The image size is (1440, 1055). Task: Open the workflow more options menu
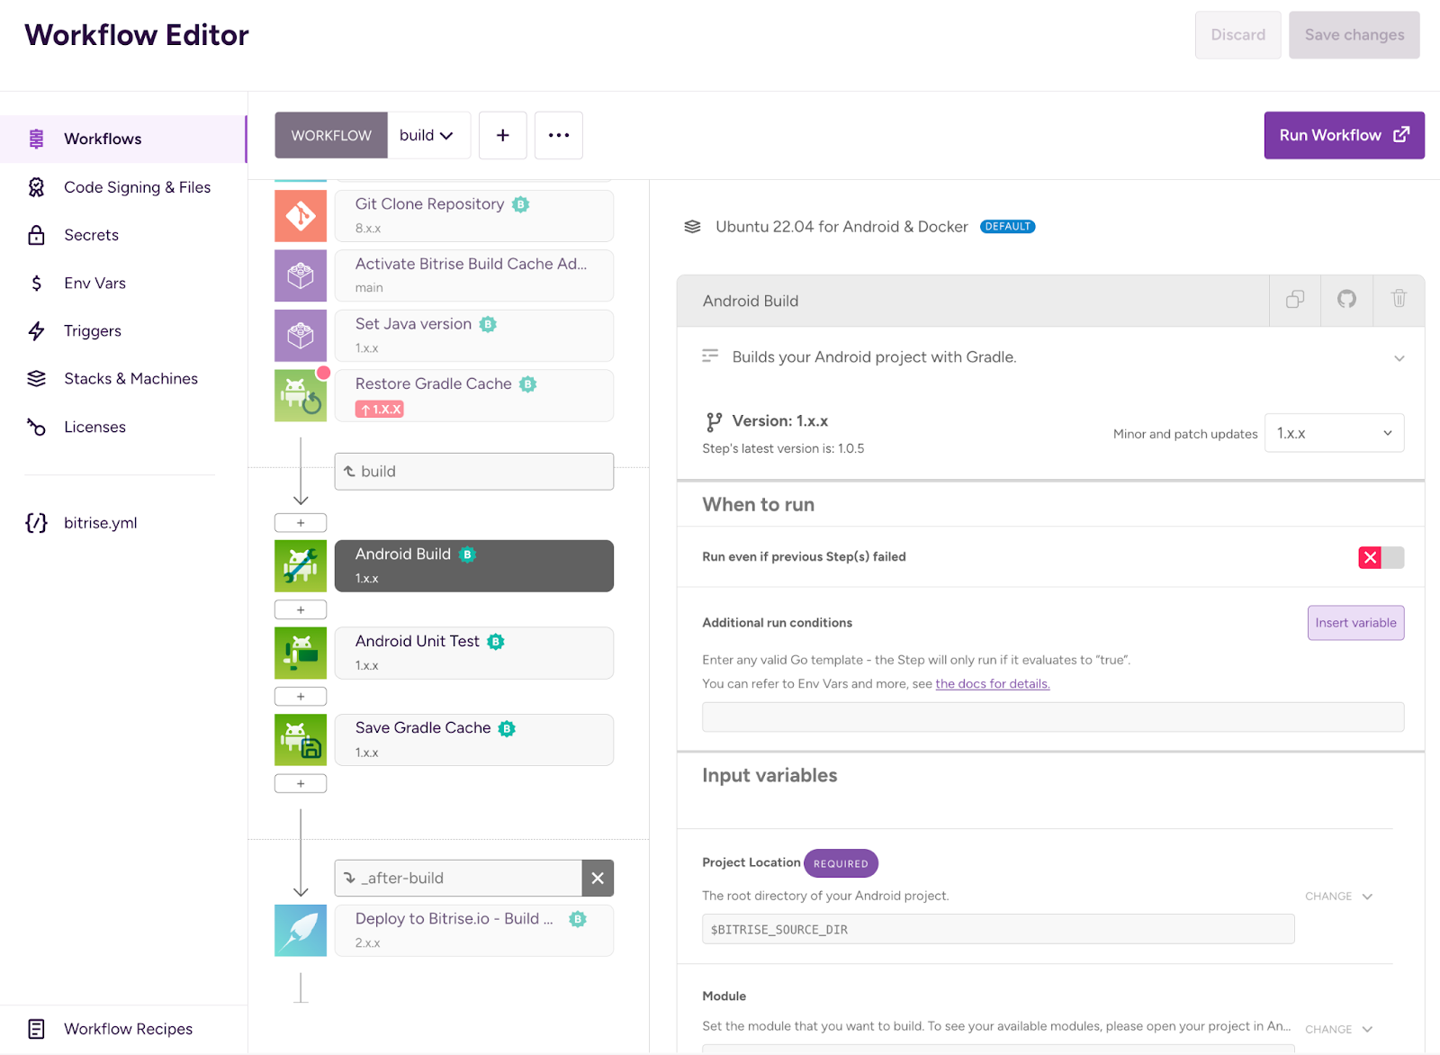point(559,135)
